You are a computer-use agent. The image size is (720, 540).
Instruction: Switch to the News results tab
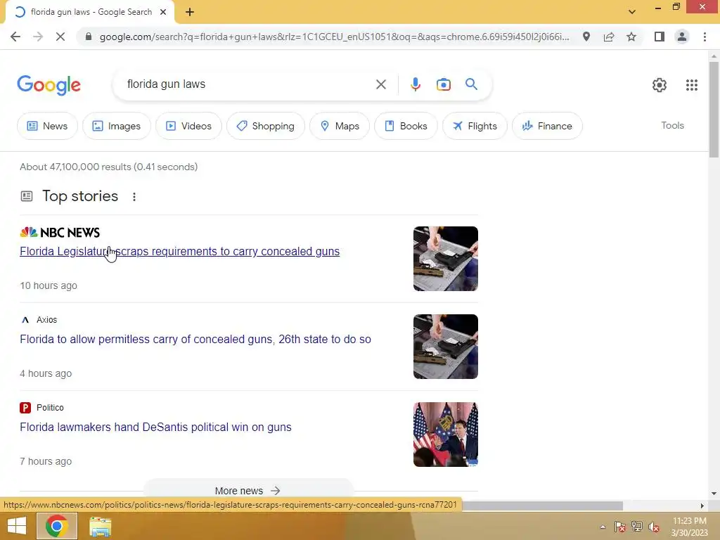[47, 126]
